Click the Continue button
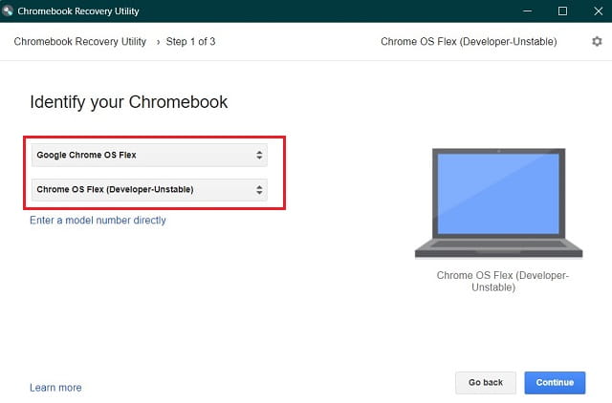Screen dimensions: 612x403 coord(555,383)
